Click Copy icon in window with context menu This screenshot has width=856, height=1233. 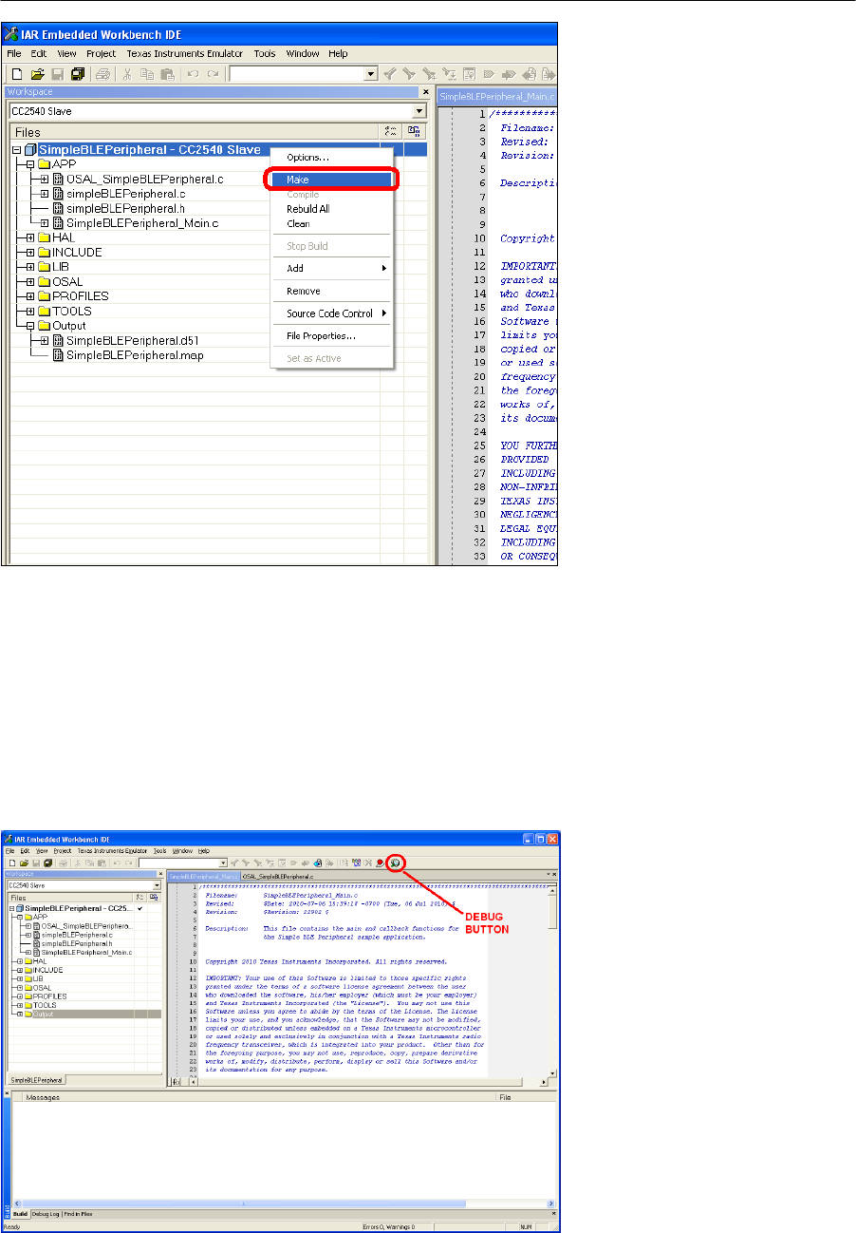pyautogui.click(x=148, y=73)
